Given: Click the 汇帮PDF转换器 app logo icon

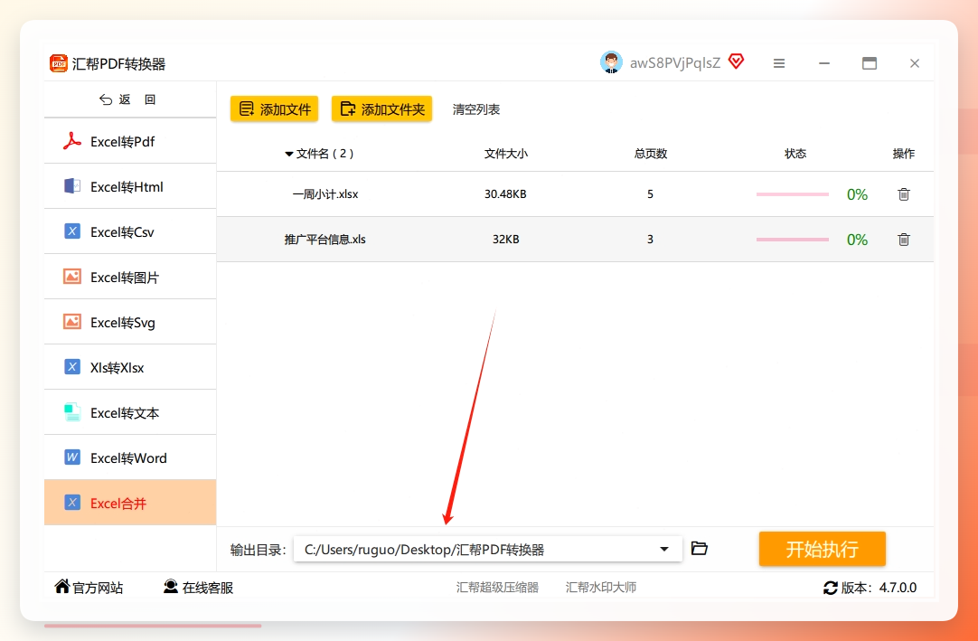Looking at the screenshot, I should coord(59,63).
